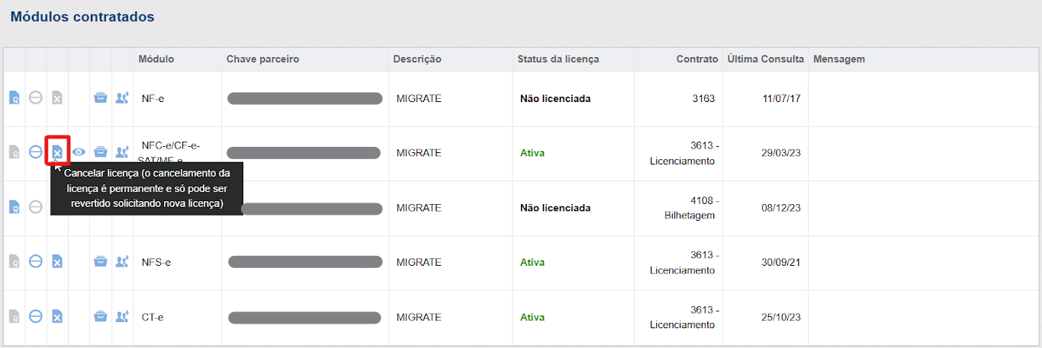Click the circle-minus block icon in the NF-e row
The image size is (1042, 348).
[35, 98]
